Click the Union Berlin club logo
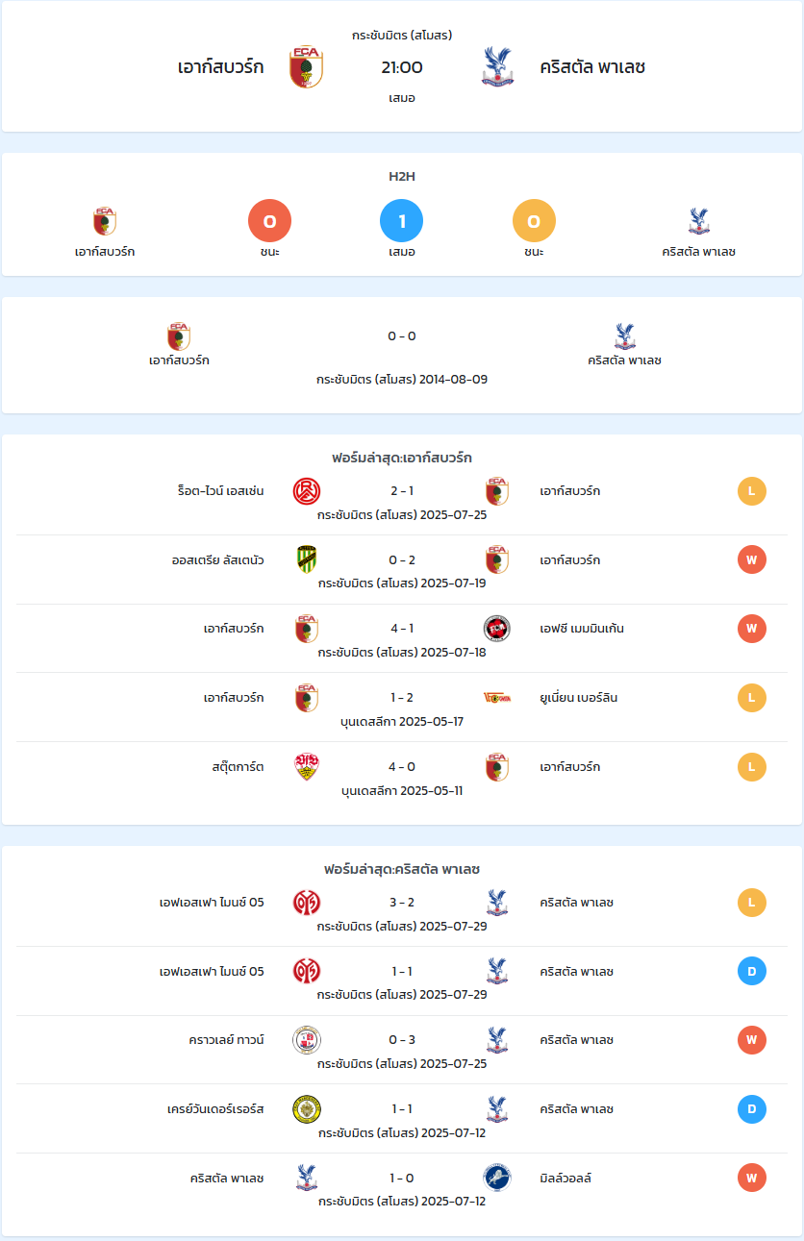The width and height of the screenshot is (804, 1241). point(497,698)
